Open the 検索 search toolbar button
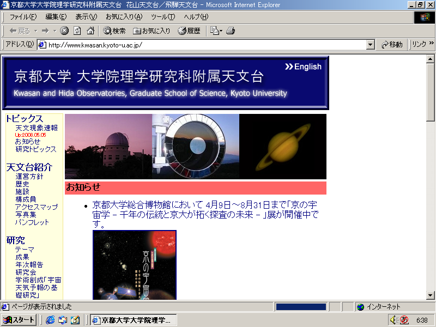Image resolution: width=436 pixels, height=327 pixels. 114,31
